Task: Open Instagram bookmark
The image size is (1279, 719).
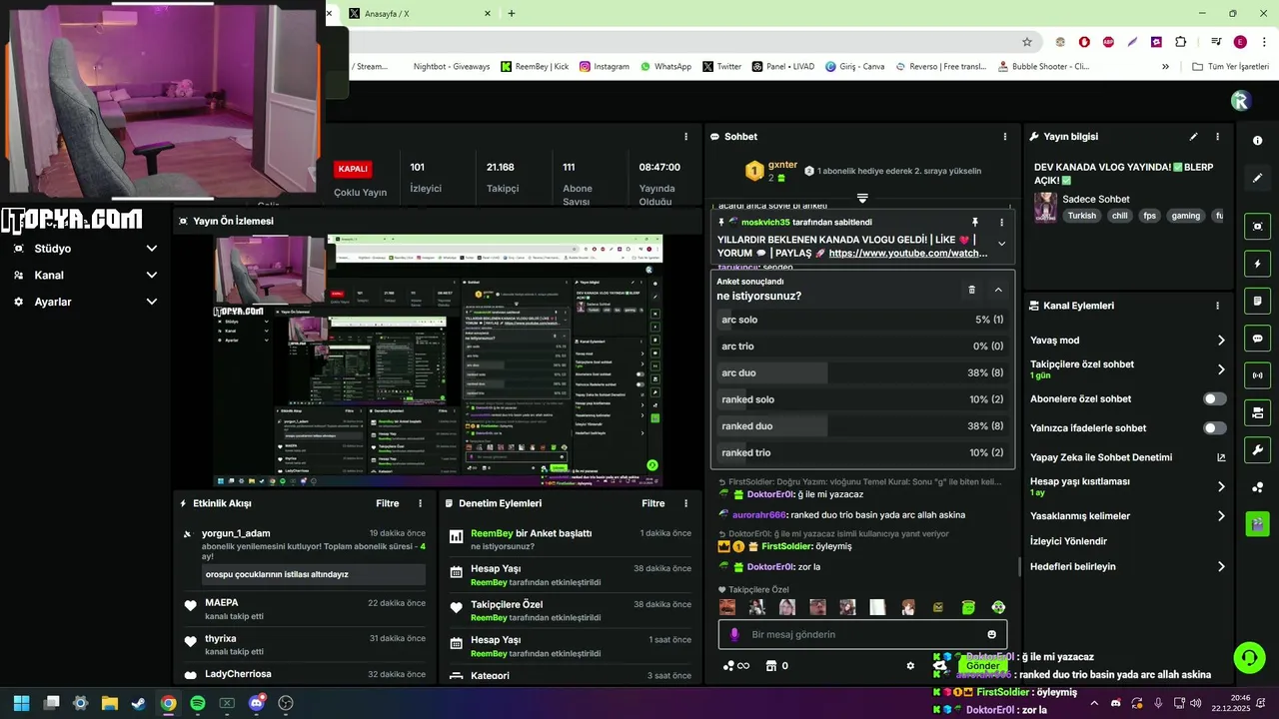Action: click(604, 67)
